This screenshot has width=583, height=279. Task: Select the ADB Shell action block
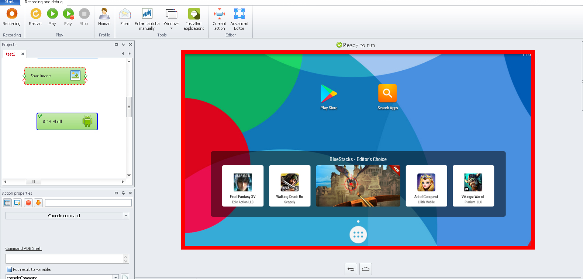coord(67,121)
